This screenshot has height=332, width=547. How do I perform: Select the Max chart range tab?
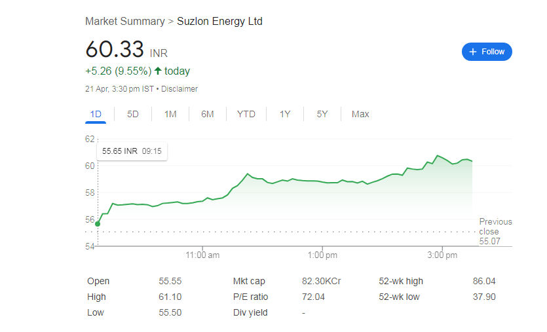[x=360, y=115]
